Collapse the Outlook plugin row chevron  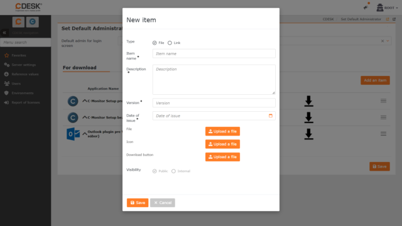tap(85, 134)
